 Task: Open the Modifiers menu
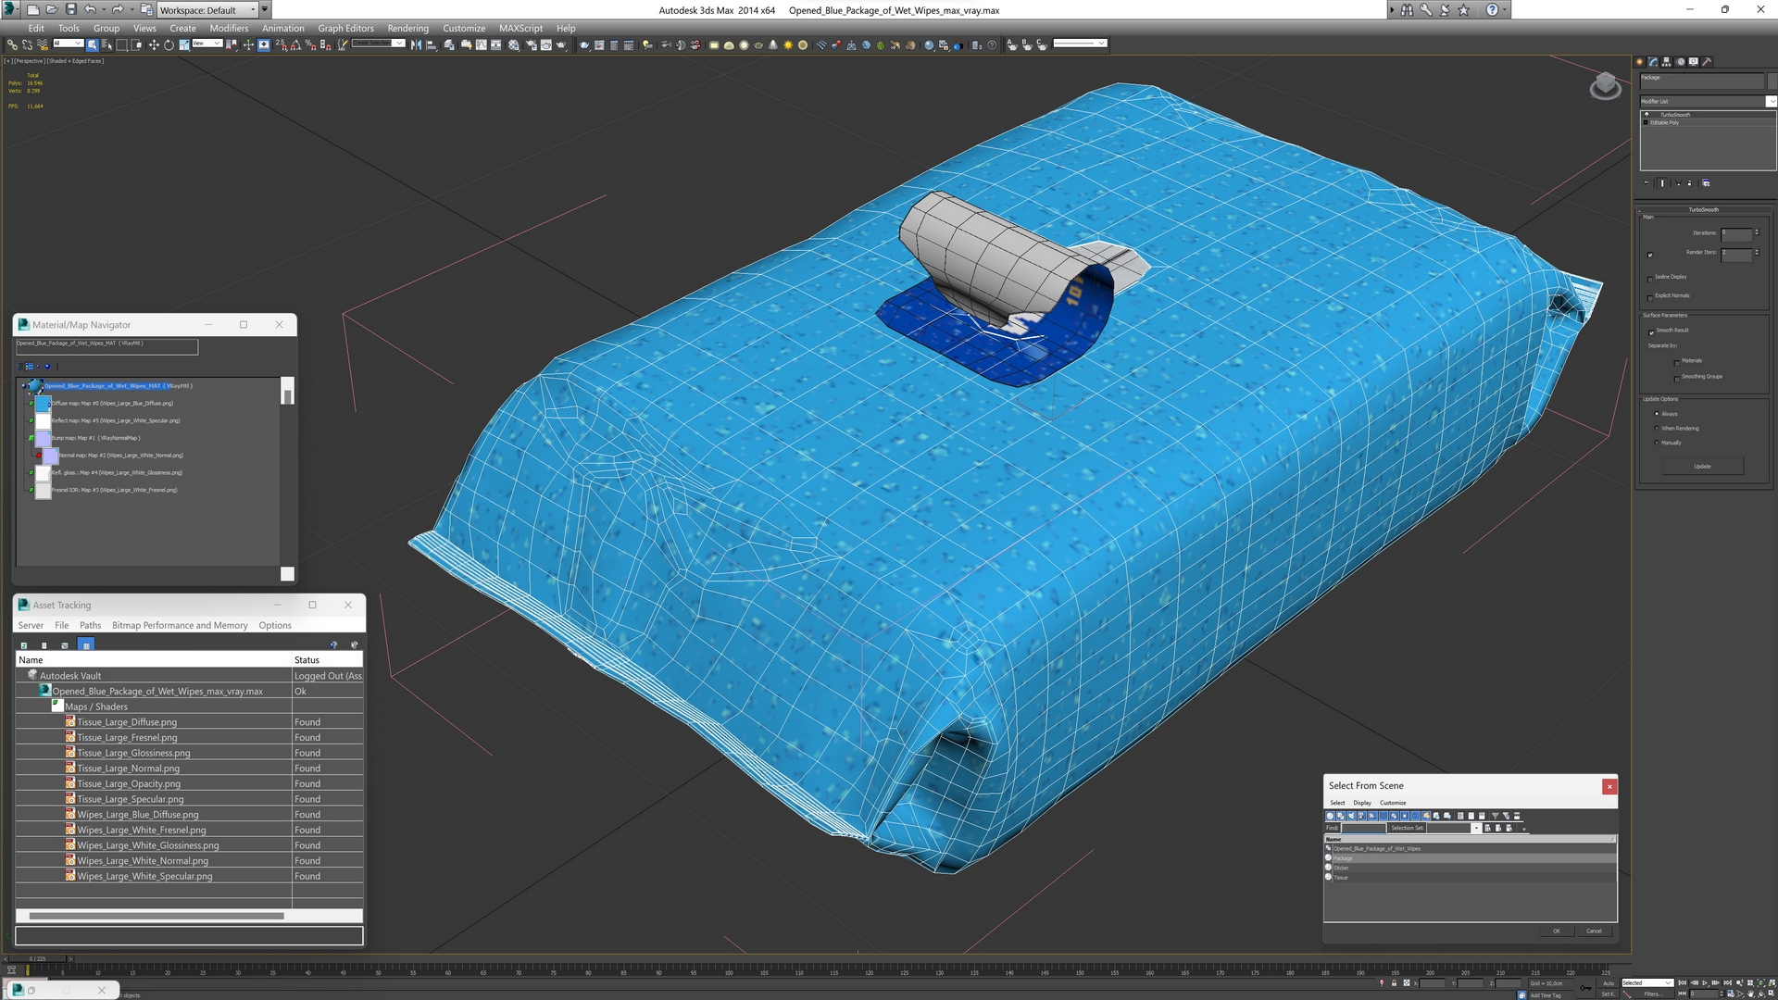tap(229, 28)
